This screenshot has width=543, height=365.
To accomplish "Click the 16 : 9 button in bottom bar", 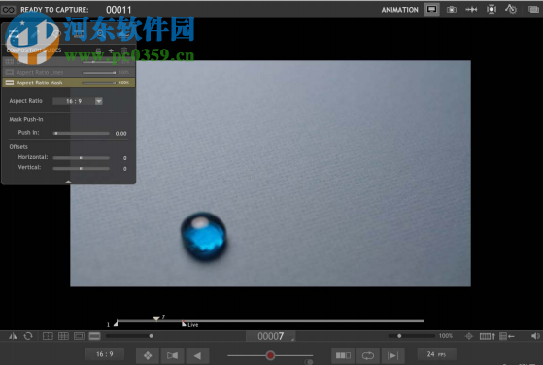I will 105,354.
